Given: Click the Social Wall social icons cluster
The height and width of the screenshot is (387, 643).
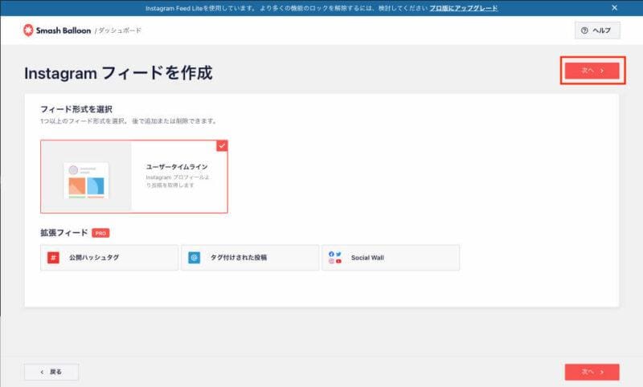Looking at the screenshot, I should coord(335,258).
